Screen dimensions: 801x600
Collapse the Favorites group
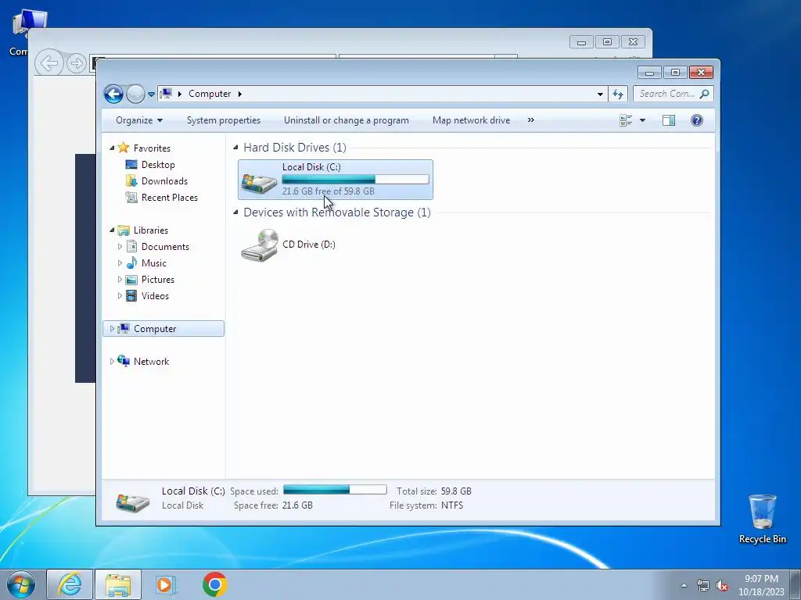coord(112,148)
